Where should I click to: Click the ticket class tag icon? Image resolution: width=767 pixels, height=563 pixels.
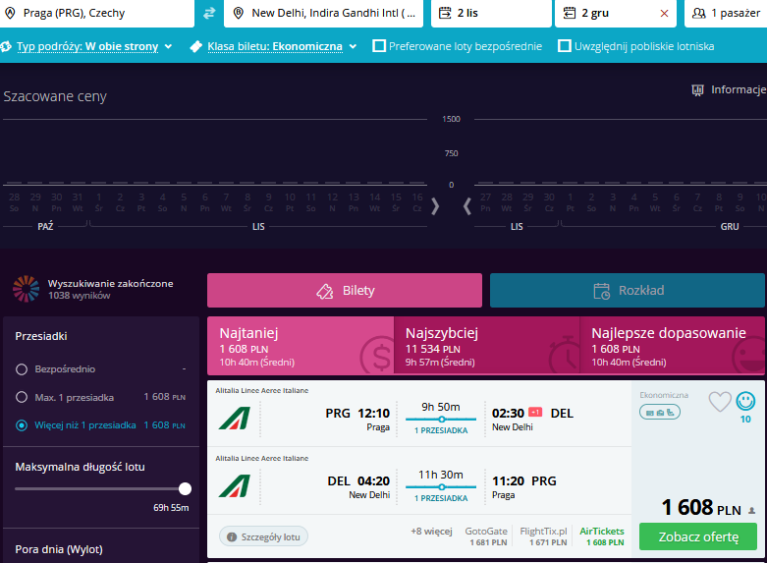coord(195,46)
